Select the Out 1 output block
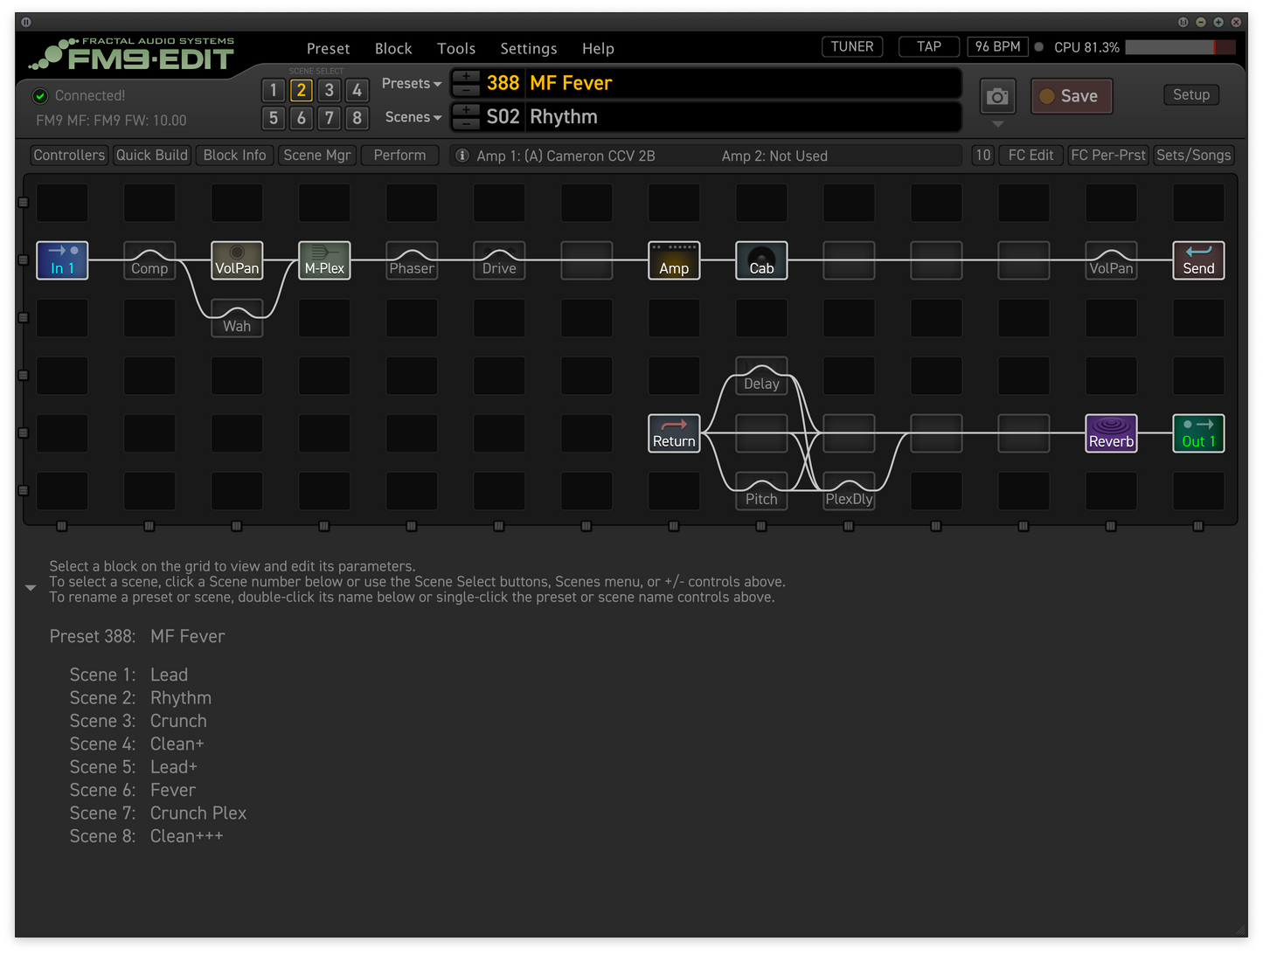 [x=1197, y=433]
